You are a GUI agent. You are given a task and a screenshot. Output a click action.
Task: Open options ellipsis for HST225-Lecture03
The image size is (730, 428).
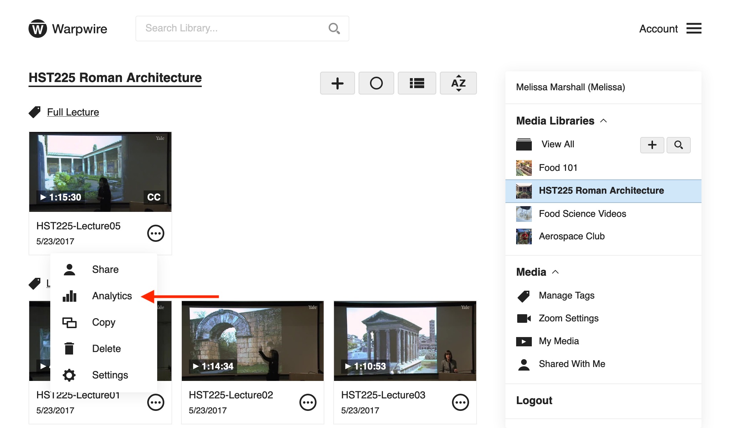click(x=460, y=403)
